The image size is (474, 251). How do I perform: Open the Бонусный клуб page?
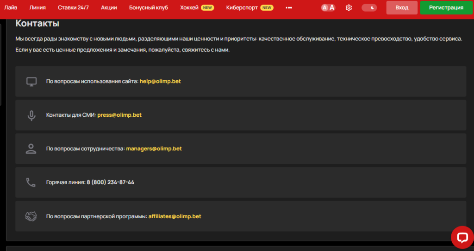point(149,7)
